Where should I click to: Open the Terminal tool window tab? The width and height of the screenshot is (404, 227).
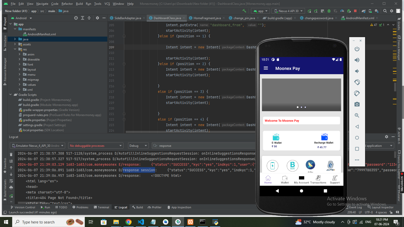click(102, 207)
